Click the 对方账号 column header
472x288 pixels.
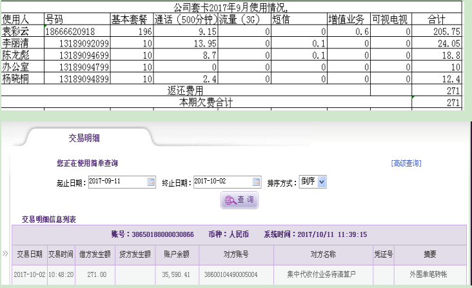(236, 254)
